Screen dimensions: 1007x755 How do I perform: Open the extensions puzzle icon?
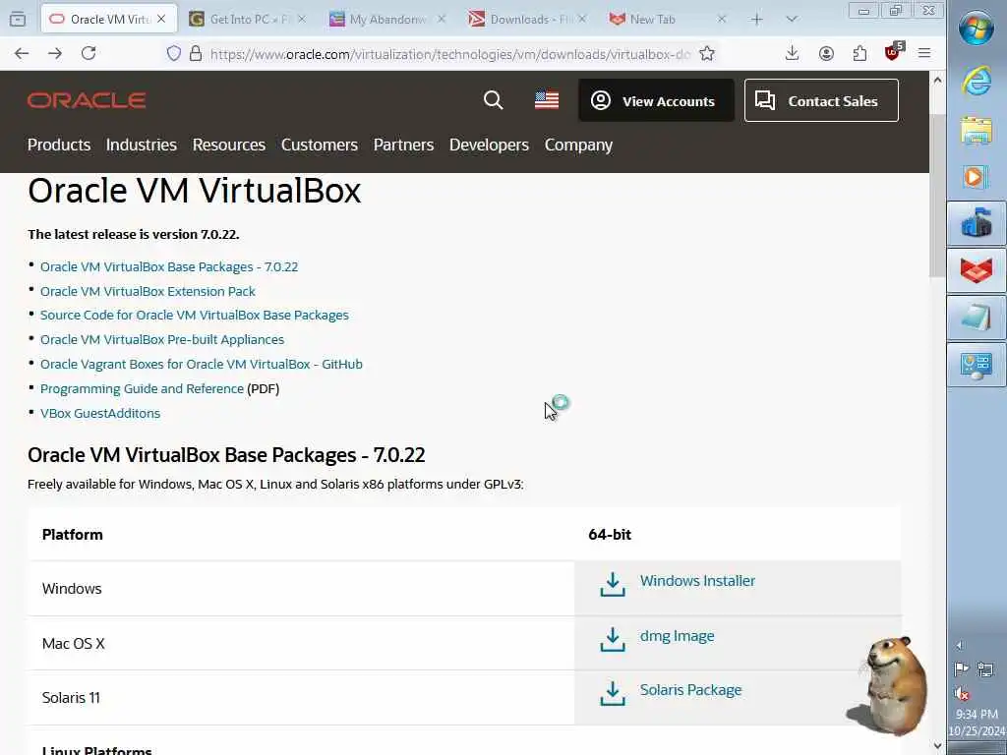[859, 53]
